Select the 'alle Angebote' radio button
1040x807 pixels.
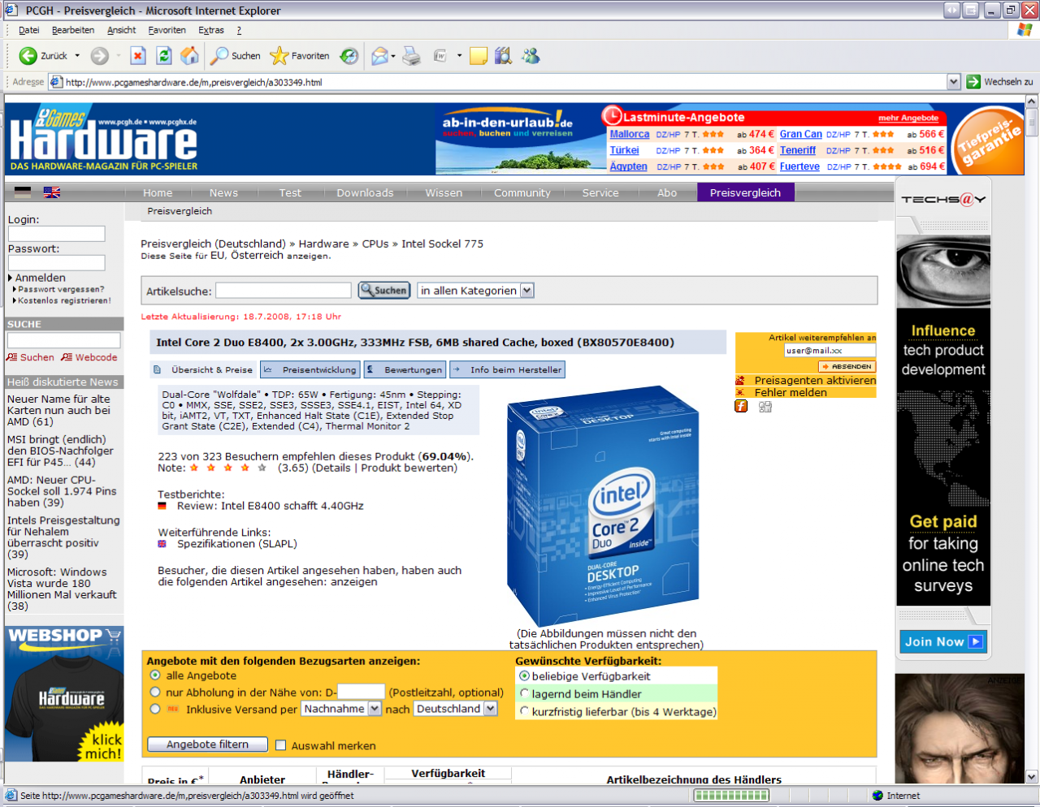click(155, 675)
